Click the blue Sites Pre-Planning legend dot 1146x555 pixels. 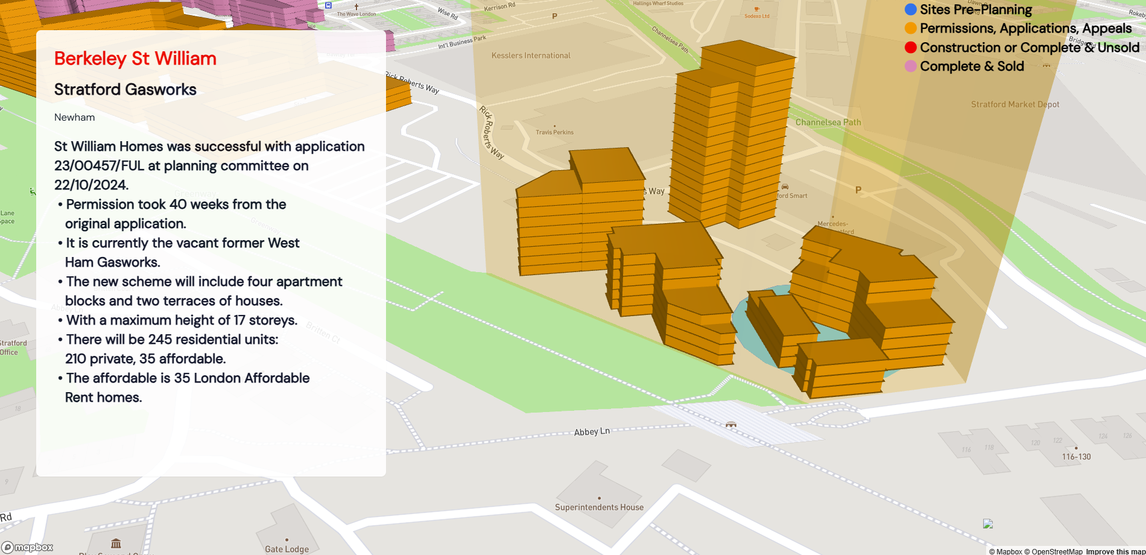pos(911,10)
